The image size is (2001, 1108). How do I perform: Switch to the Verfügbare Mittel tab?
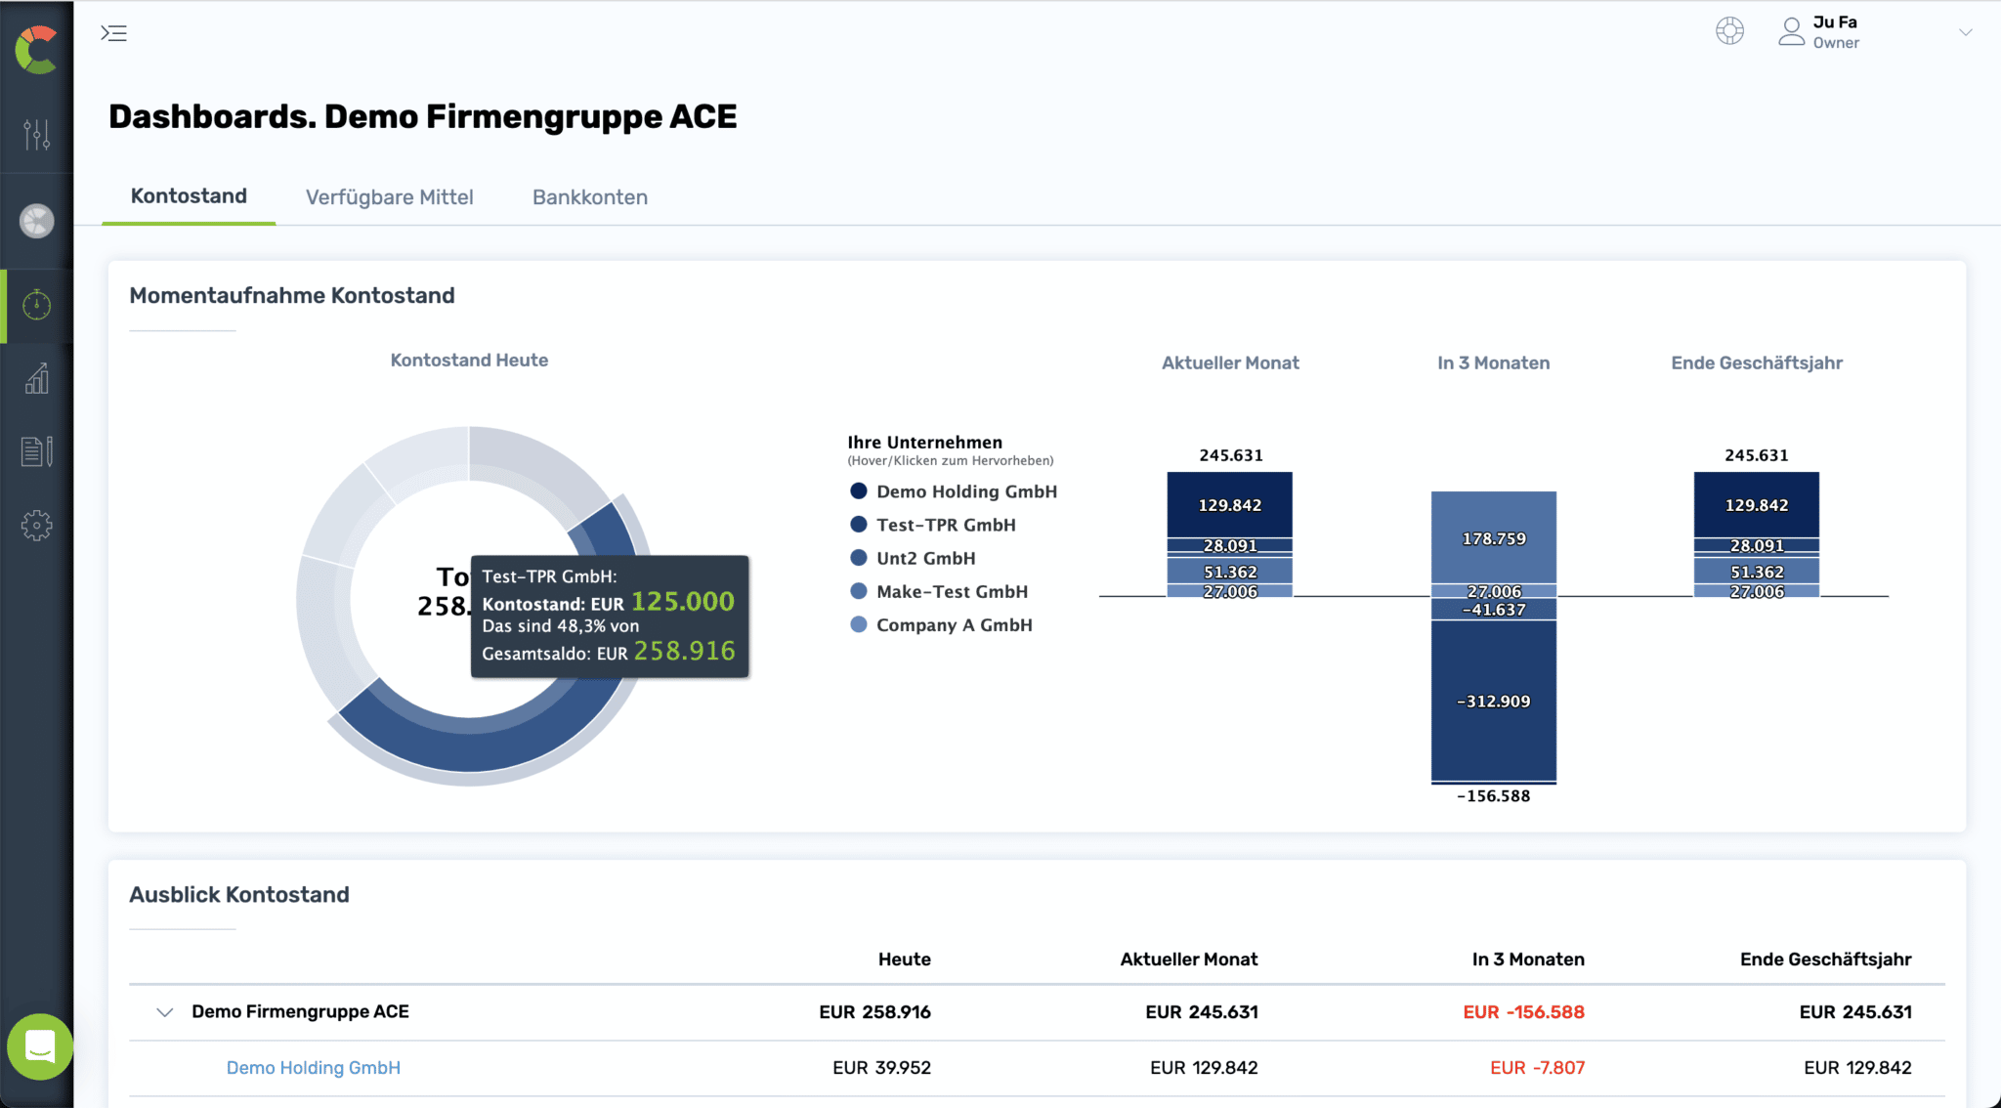[x=389, y=197]
